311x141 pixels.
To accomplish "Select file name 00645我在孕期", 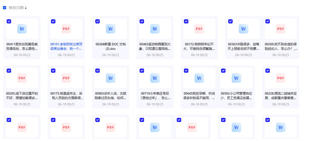I will (199, 95).
